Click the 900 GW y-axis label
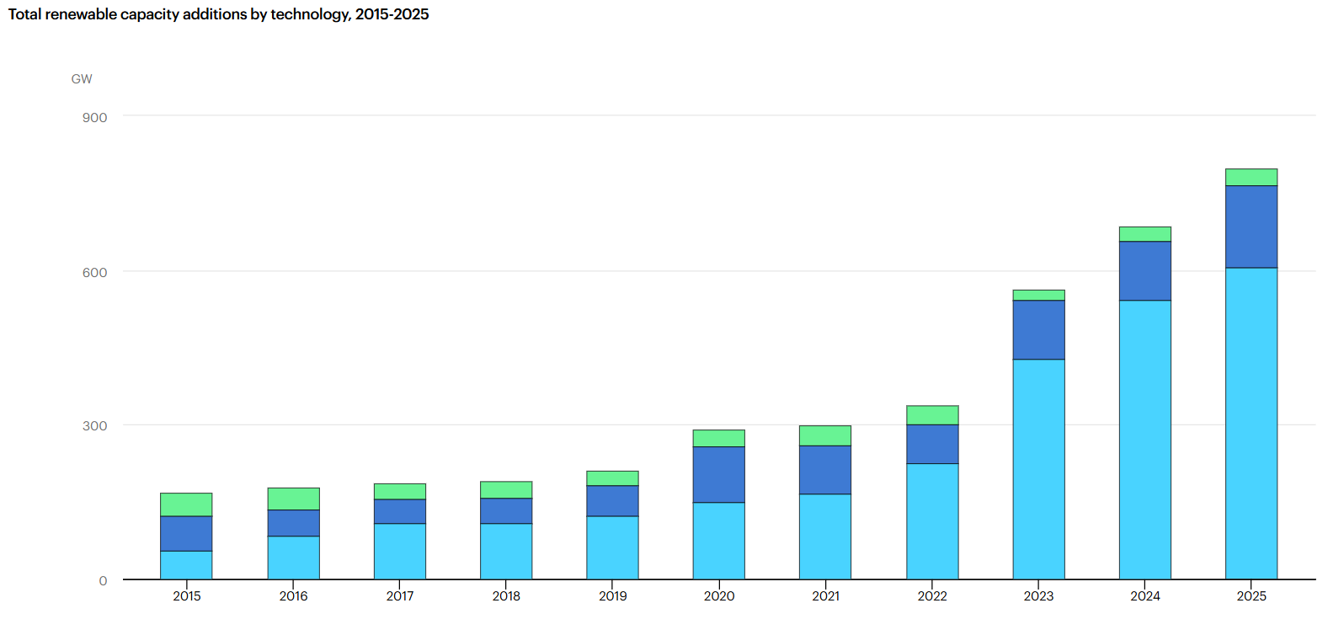This screenshot has height=619, width=1328. point(94,117)
